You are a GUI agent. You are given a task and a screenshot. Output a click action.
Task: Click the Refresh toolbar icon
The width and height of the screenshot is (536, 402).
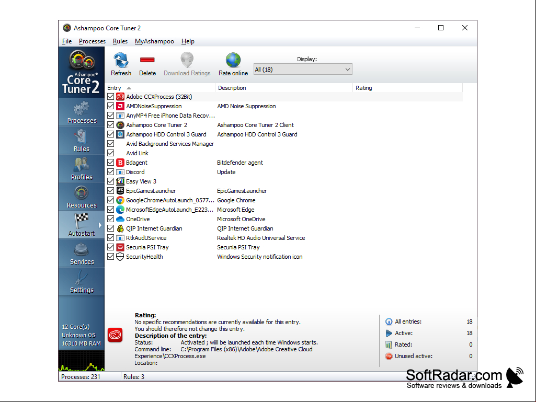pyautogui.click(x=121, y=60)
